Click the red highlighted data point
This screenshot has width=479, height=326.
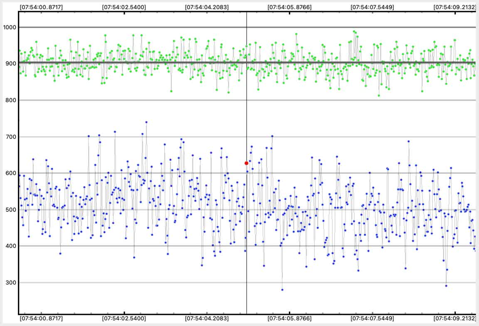[247, 163]
